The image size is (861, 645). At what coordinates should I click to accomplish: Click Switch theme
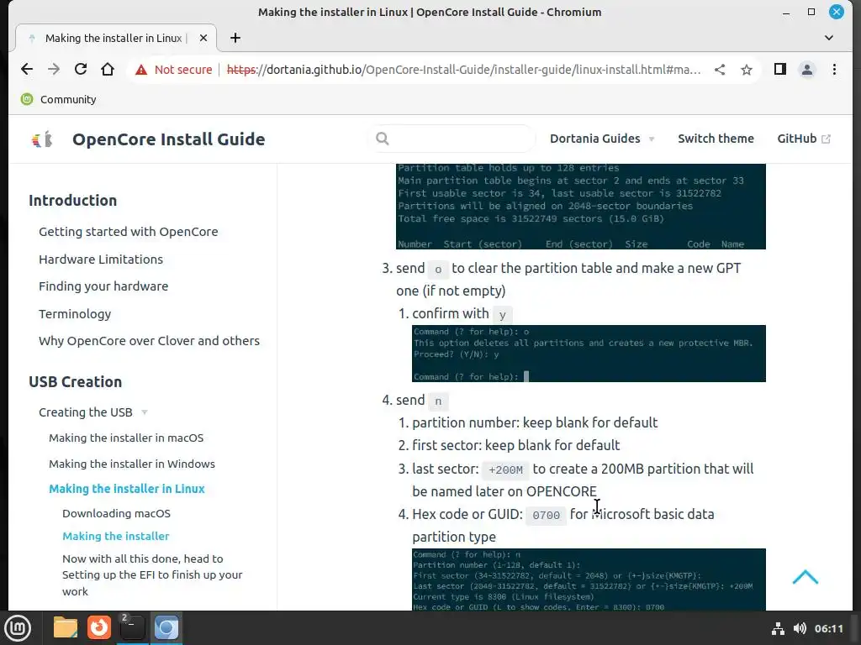[716, 139]
